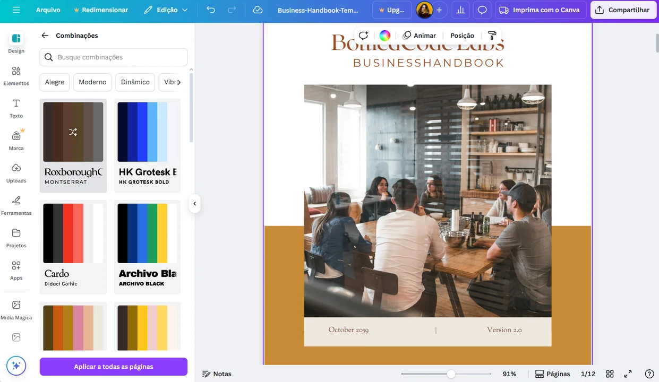Open the Uploads sidebar tab
This screenshot has width=659, height=382.
[16, 173]
